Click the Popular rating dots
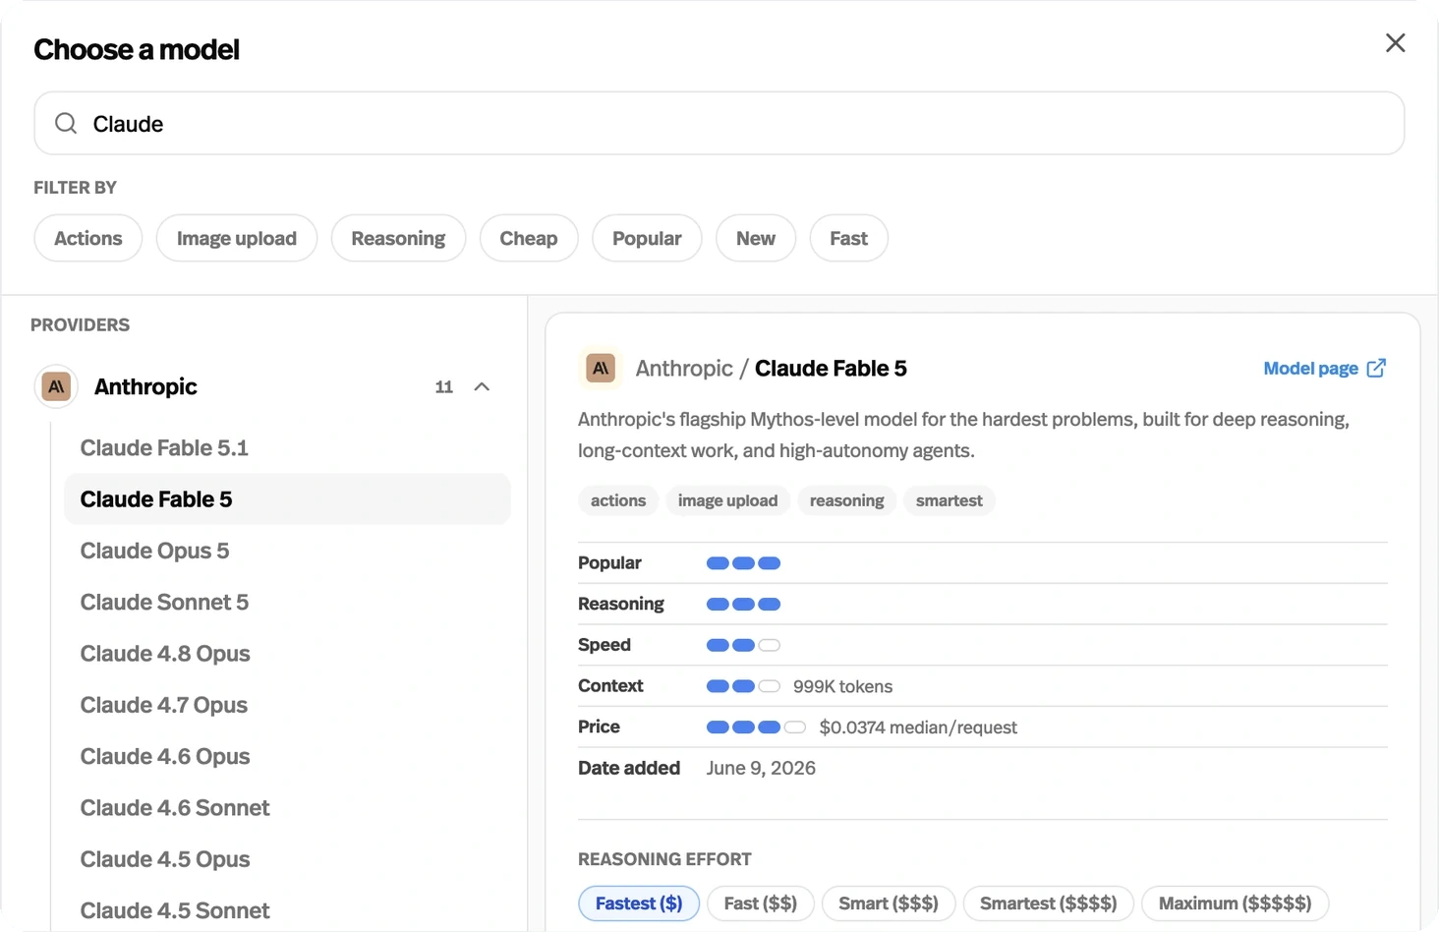This screenshot has width=1439, height=932. pyautogui.click(x=743, y=563)
